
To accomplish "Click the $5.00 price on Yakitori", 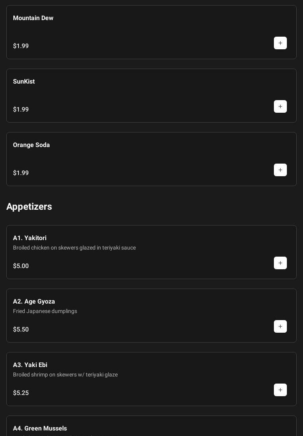I will pyautogui.click(x=21, y=266).
